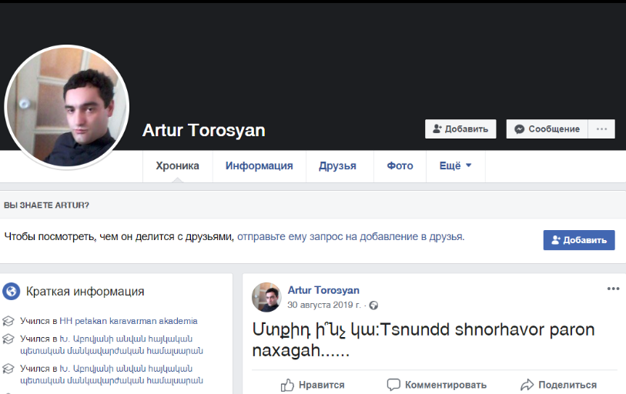The height and width of the screenshot is (394, 626).
Task: Expand the Ещё dropdown tab
Action: 455,166
